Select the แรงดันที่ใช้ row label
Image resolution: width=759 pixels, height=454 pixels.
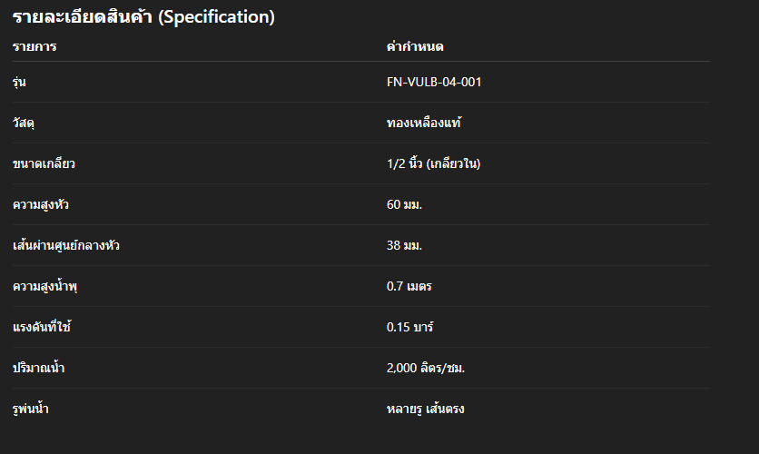42,327
